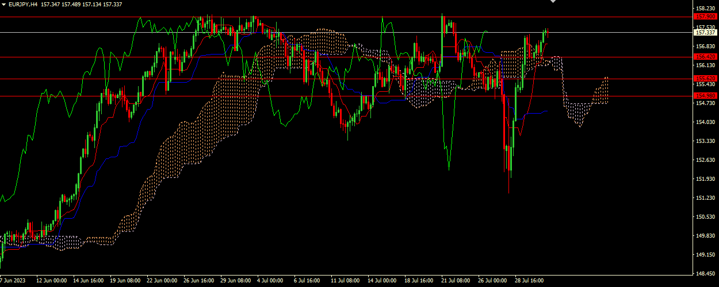Click the 154.030 price scale value
The height and width of the screenshot is (287, 719).
tap(705, 122)
